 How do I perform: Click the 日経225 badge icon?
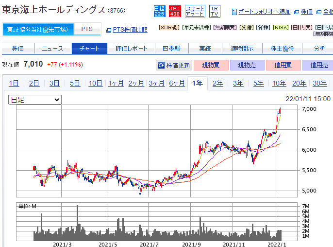point(159,11)
